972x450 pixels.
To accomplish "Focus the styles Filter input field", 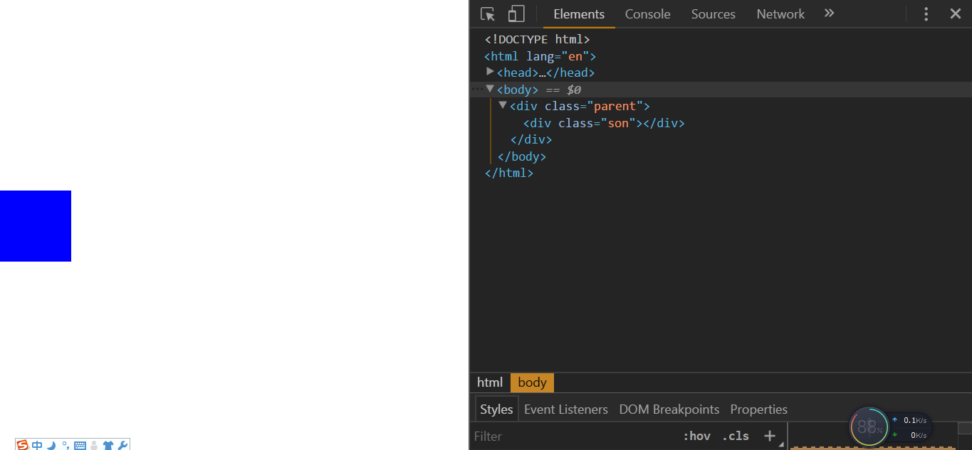I will coord(573,436).
